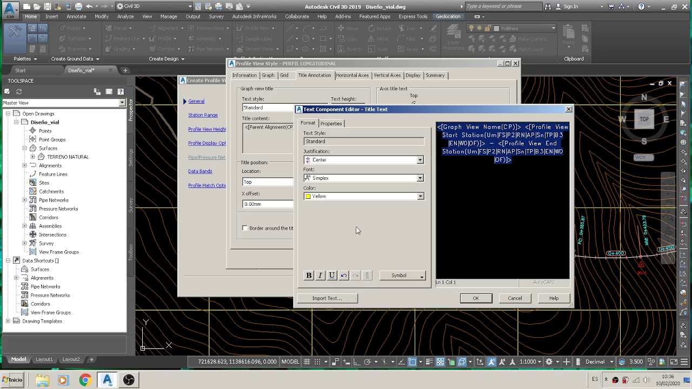
Task: Open workspace switching gear in status bar
Action: pyautogui.click(x=549, y=361)
